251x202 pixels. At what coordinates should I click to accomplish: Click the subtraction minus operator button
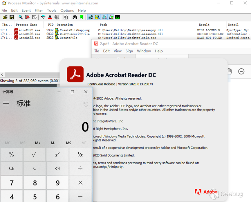80,196
